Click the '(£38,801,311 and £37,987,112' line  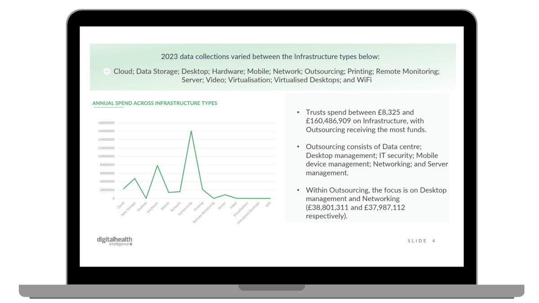click(356, 207)
